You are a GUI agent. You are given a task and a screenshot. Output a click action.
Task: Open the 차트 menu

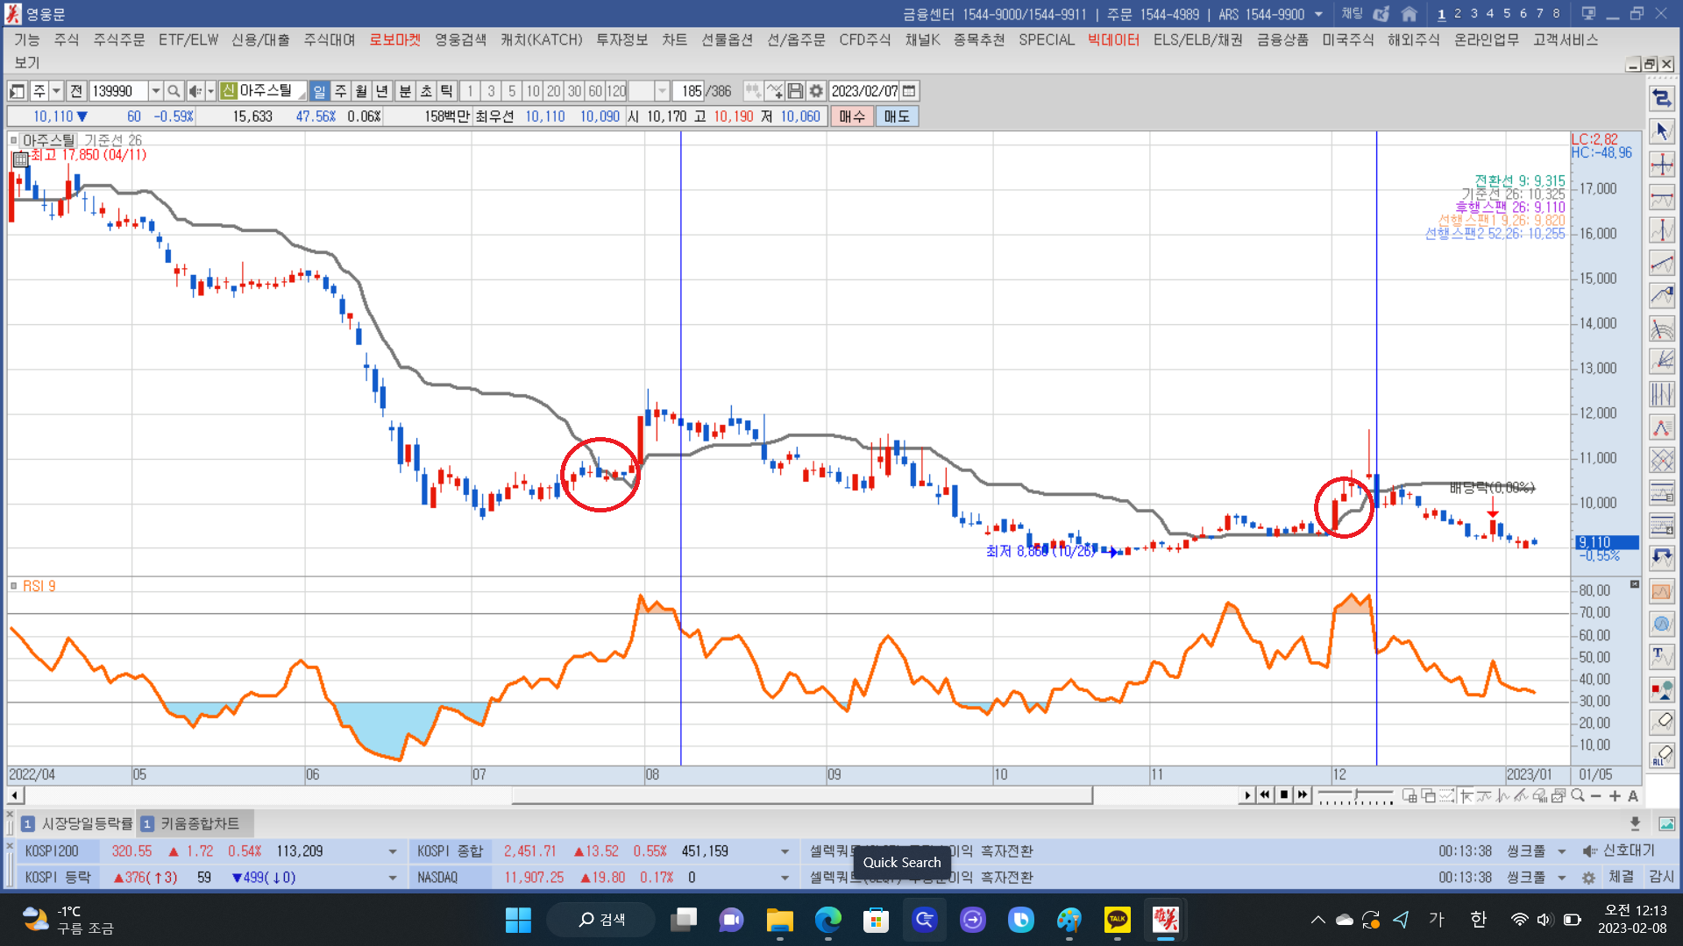point(674,39)
